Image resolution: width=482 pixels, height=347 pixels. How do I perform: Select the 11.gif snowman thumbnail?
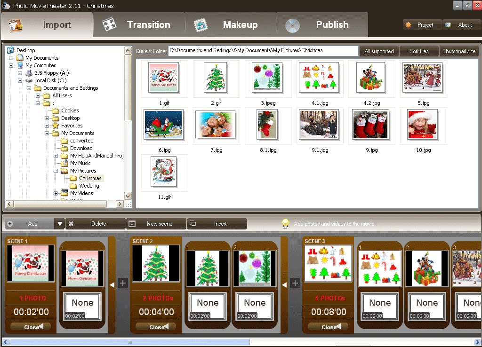[164, 173]
